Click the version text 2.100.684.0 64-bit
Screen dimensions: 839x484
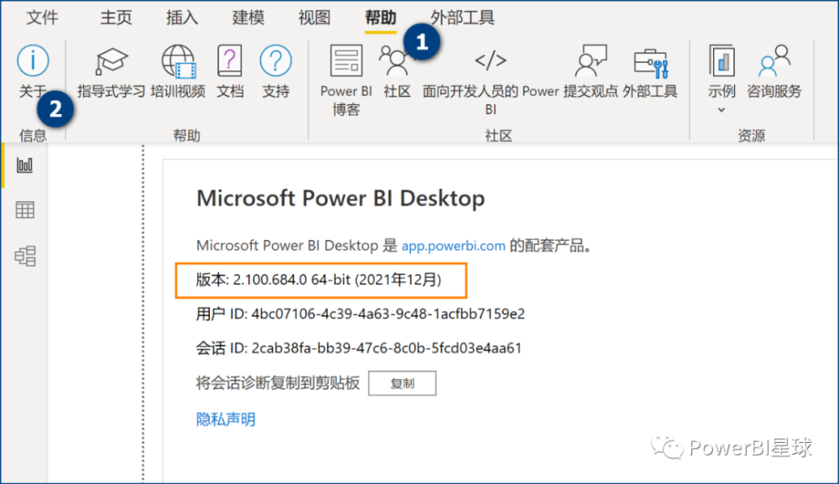coord(292,279)
